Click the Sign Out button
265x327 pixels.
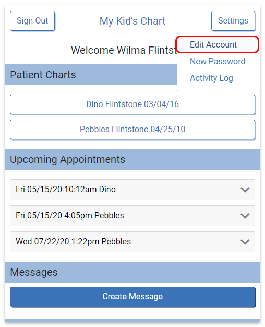[32, 21]
